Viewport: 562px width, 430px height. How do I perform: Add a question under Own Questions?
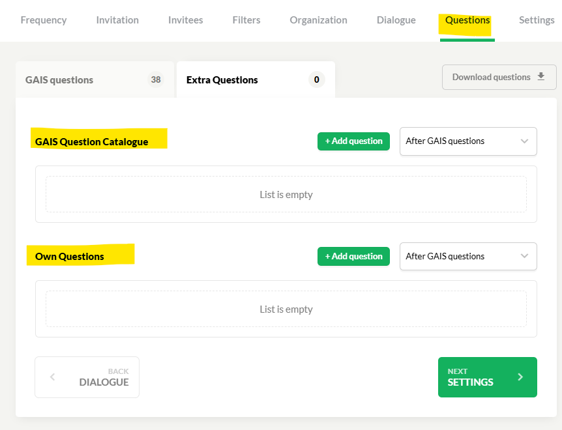click(x=353, y=256)
